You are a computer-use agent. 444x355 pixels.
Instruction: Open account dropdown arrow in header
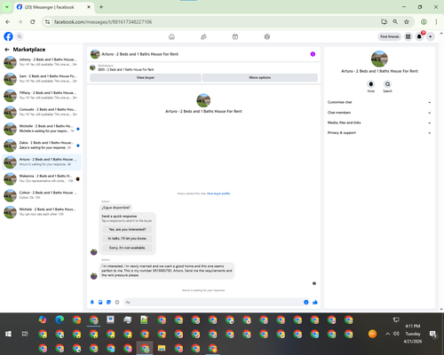[430, 36]
